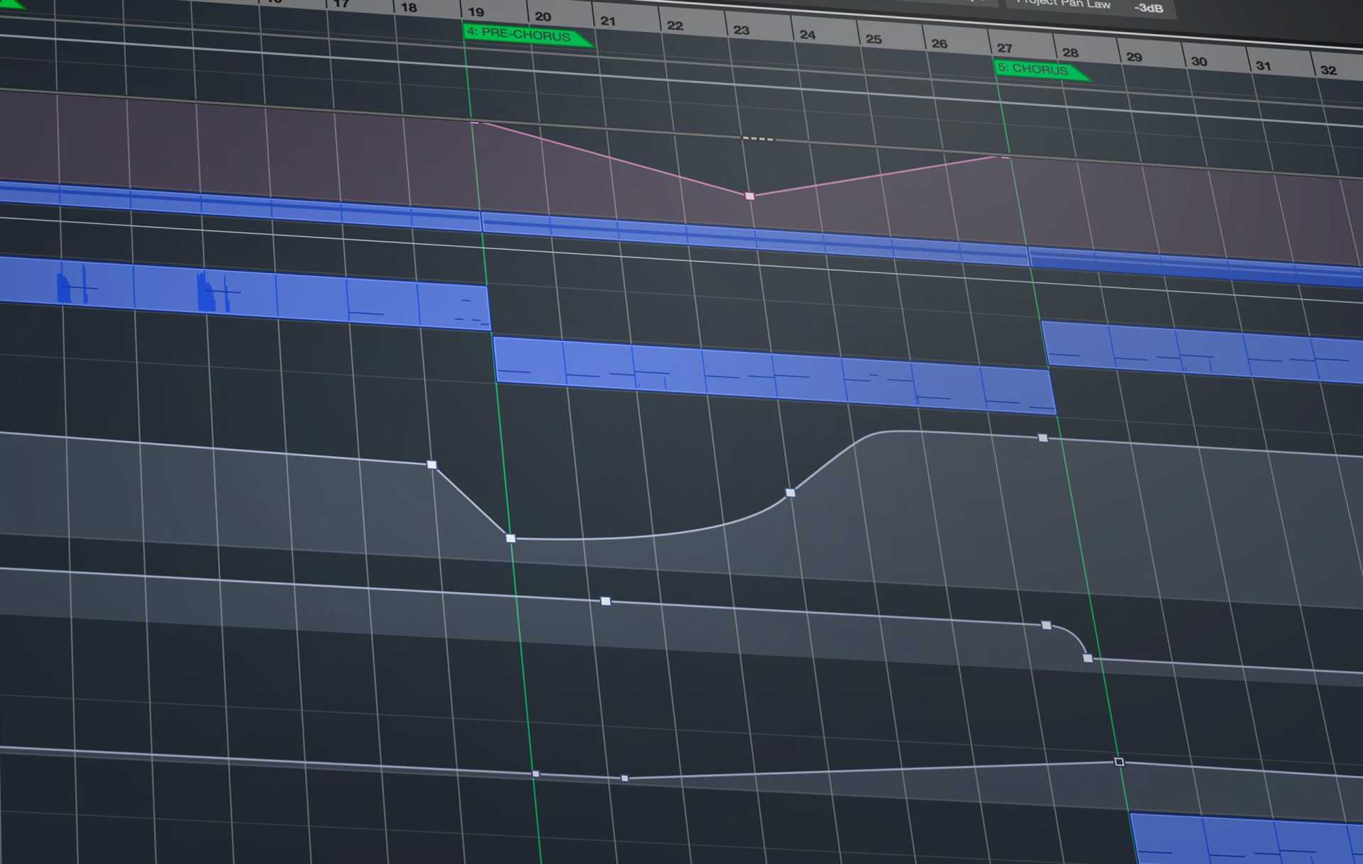The image size is (1363, 864).
Task: Select the pink automation point near bar 23
Action: (749, 196)
